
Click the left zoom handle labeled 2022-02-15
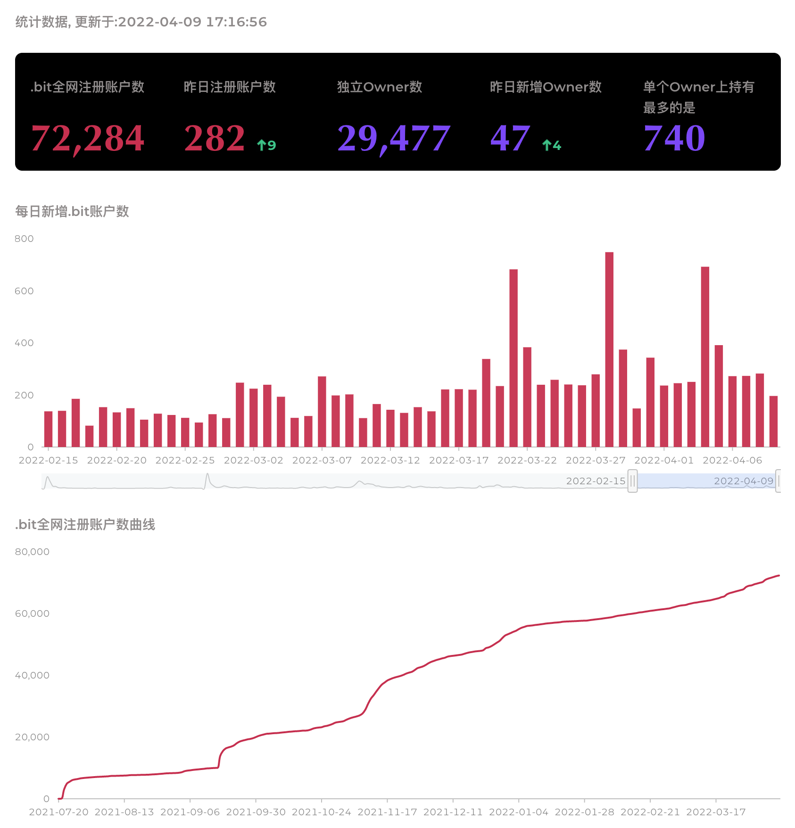pyautogui.click(x=632, y=481)
